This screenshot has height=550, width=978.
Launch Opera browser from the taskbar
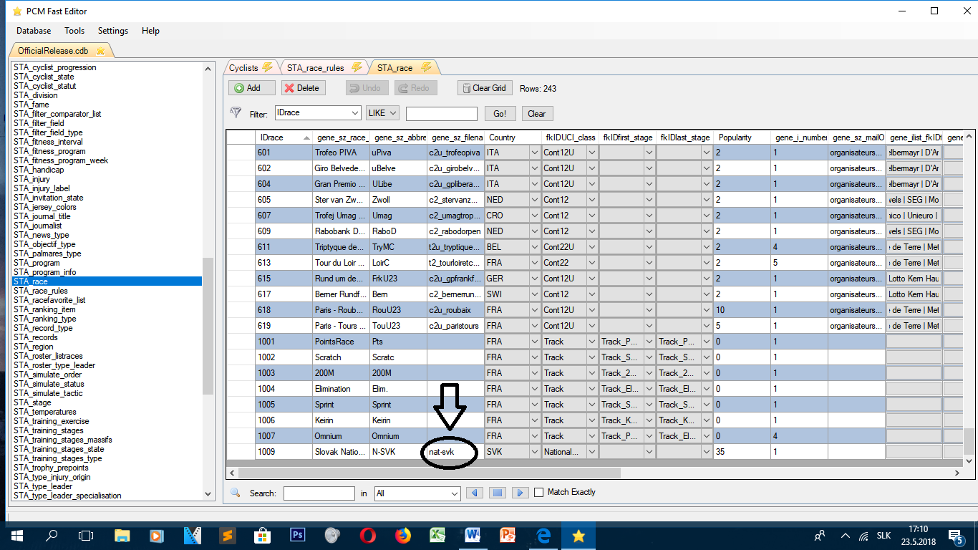point(368,535)
